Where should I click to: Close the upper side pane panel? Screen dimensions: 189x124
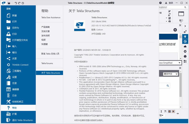[180, 25]
